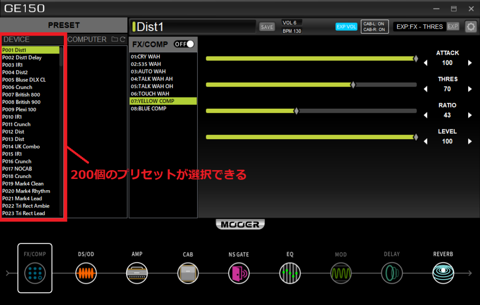Toggle the EXP assignment button
The image size is (480, 305).
click(453, 26)
